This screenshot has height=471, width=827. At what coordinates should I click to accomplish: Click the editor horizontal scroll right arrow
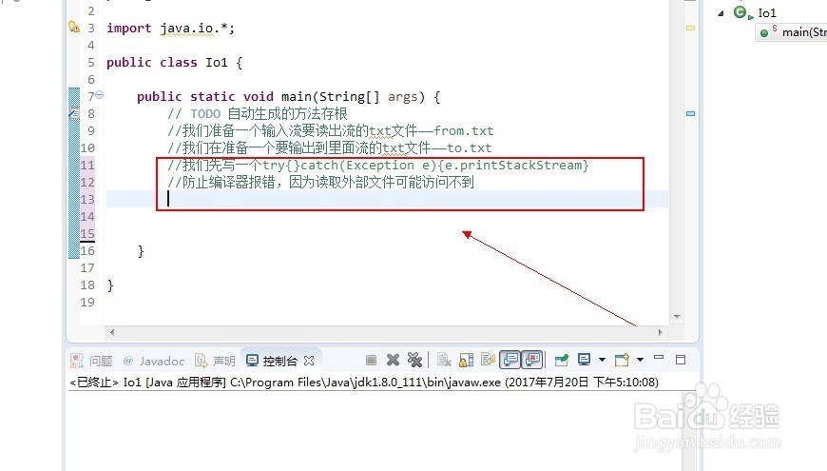(x=661, y=333)
